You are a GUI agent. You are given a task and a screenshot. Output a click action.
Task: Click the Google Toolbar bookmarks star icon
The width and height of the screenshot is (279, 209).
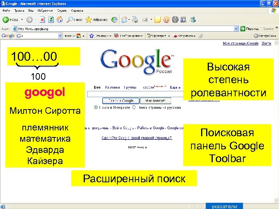[91, 36]
